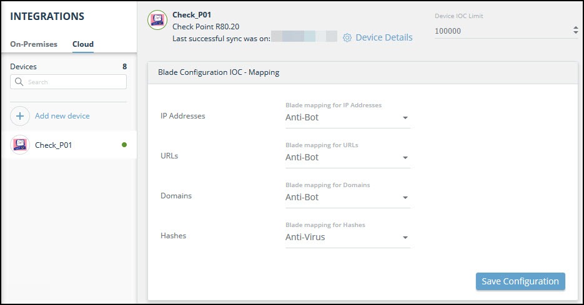This screenshot has height=305, width=584.
Task: Click the gear icon next to Device Details
Action: point(347,38)
